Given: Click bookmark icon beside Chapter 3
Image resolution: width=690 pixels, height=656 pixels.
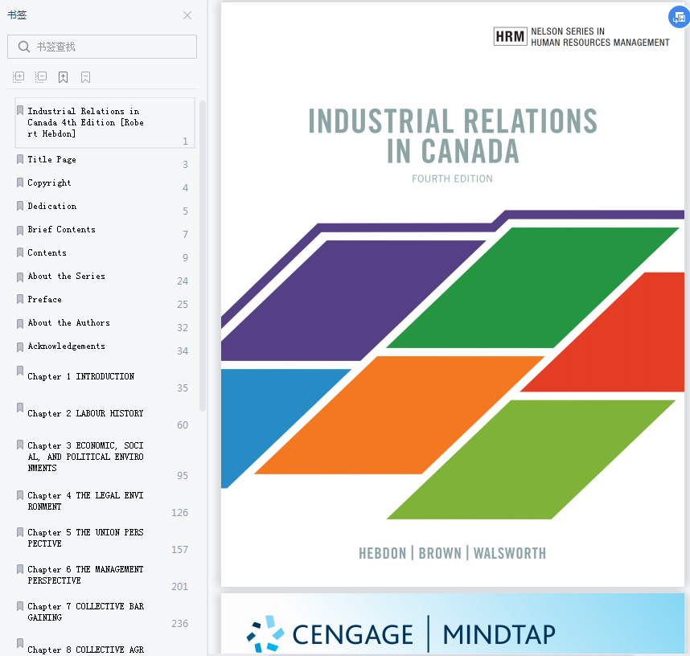Looking at the screenshot, I should point(20,445).
